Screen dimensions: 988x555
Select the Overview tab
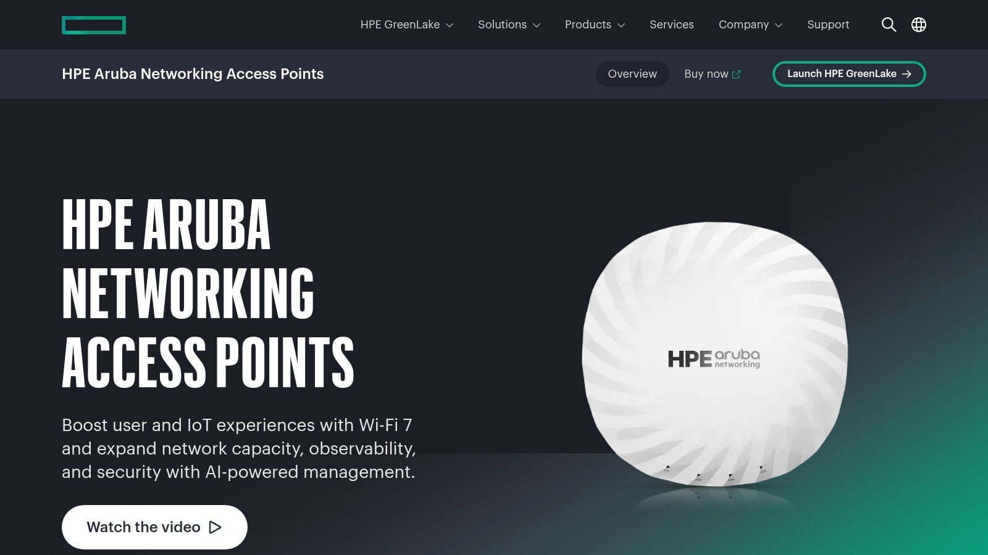click(632, 74)
